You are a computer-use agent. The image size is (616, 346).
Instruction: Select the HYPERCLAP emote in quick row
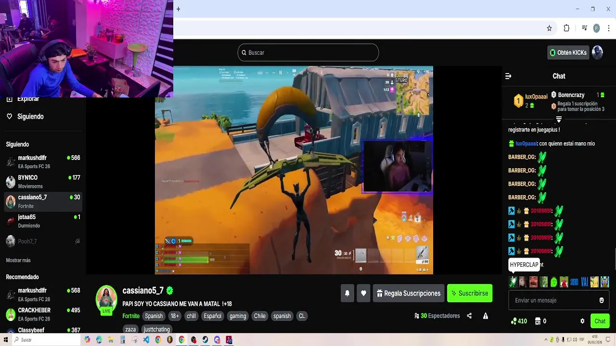click(513, 282)
